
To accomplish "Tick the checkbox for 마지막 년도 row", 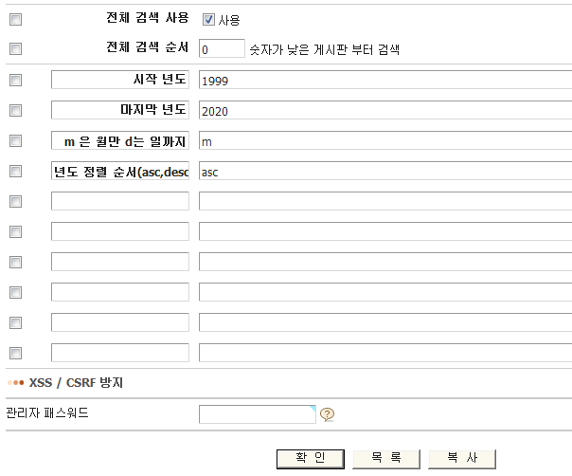I will [15, 111].
